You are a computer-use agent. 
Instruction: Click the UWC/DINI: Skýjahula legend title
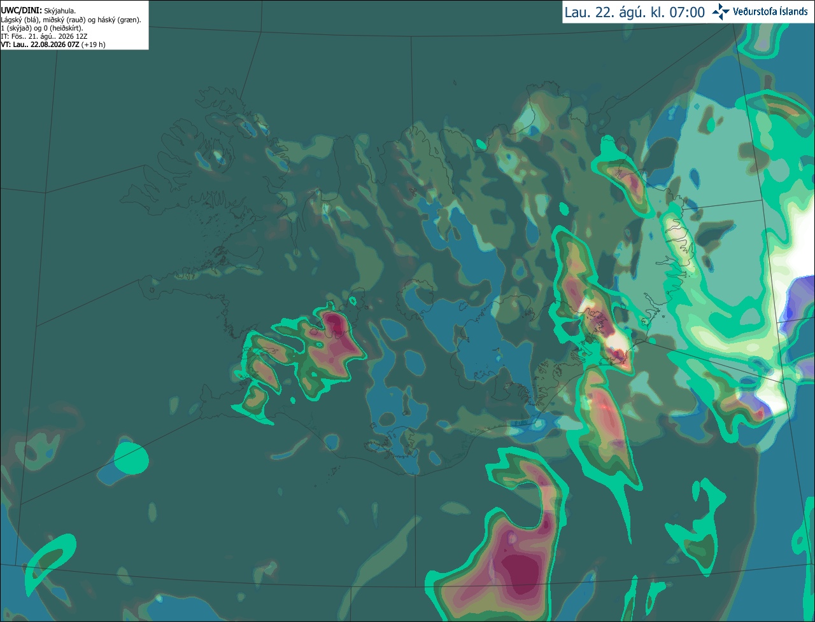coord(38,11)
